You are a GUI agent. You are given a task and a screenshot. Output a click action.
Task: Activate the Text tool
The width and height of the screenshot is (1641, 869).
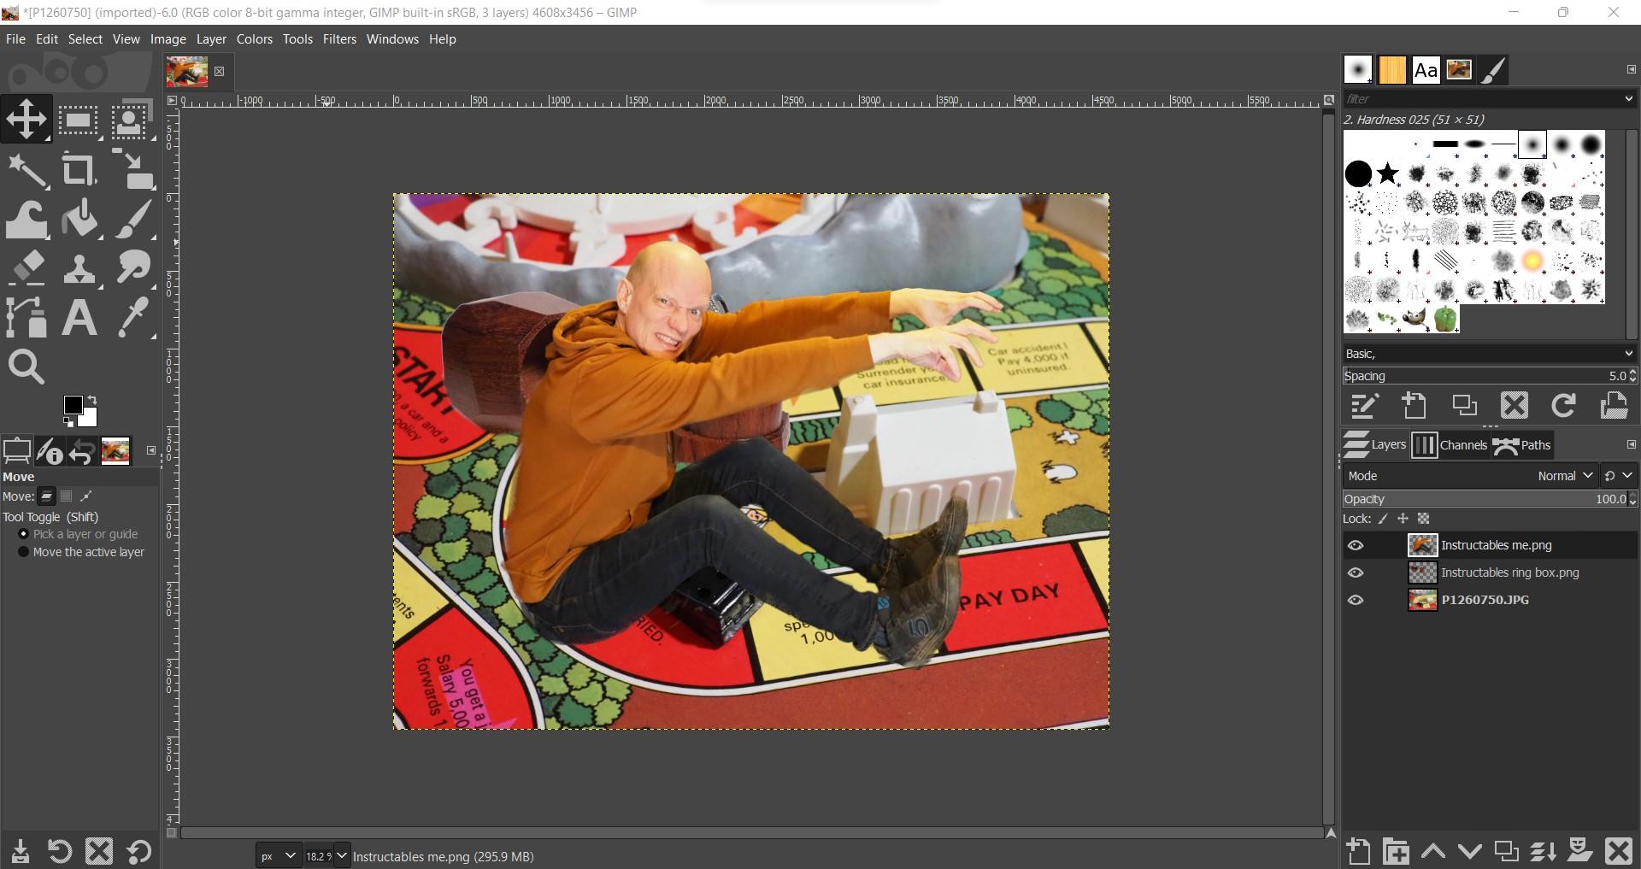click(x=79, y=318)
